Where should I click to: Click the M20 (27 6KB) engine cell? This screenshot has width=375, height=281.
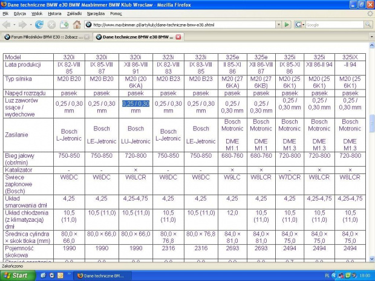point(261,82)
